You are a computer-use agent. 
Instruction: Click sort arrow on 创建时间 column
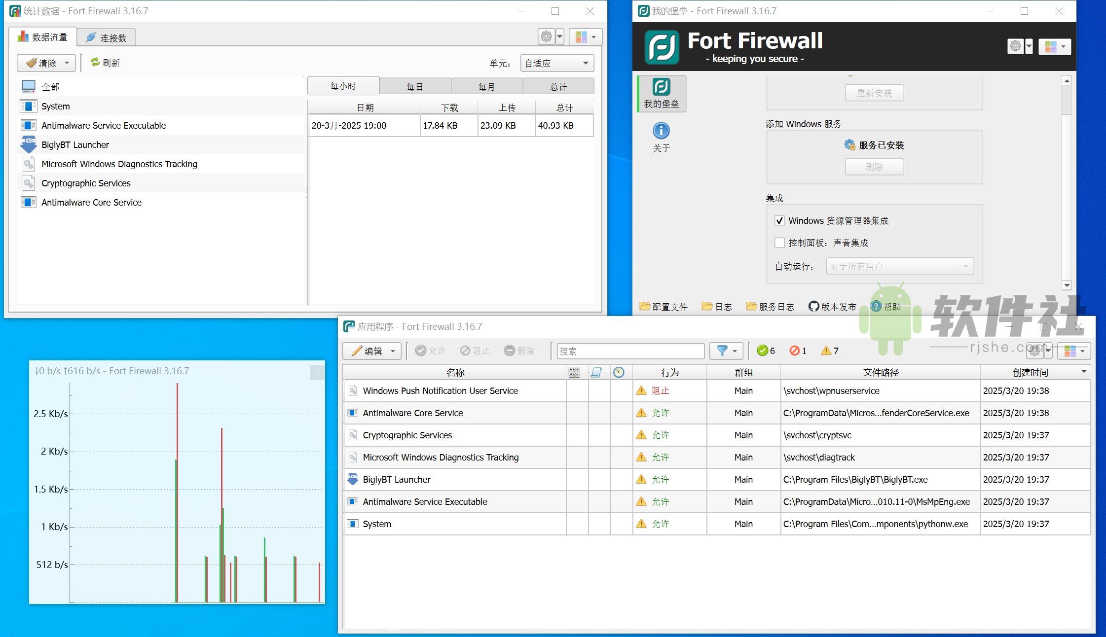[x=1084, y=371]
